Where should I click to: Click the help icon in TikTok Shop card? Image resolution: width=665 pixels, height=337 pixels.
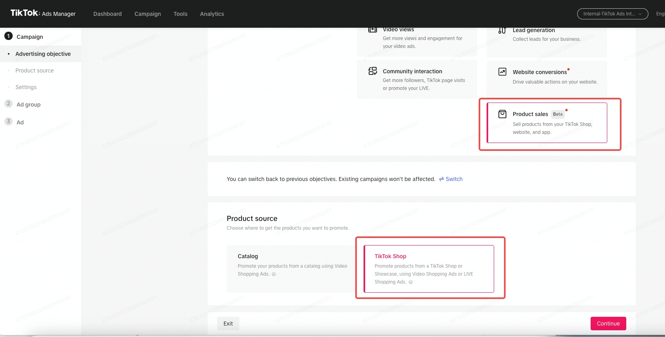coord(411,282)
